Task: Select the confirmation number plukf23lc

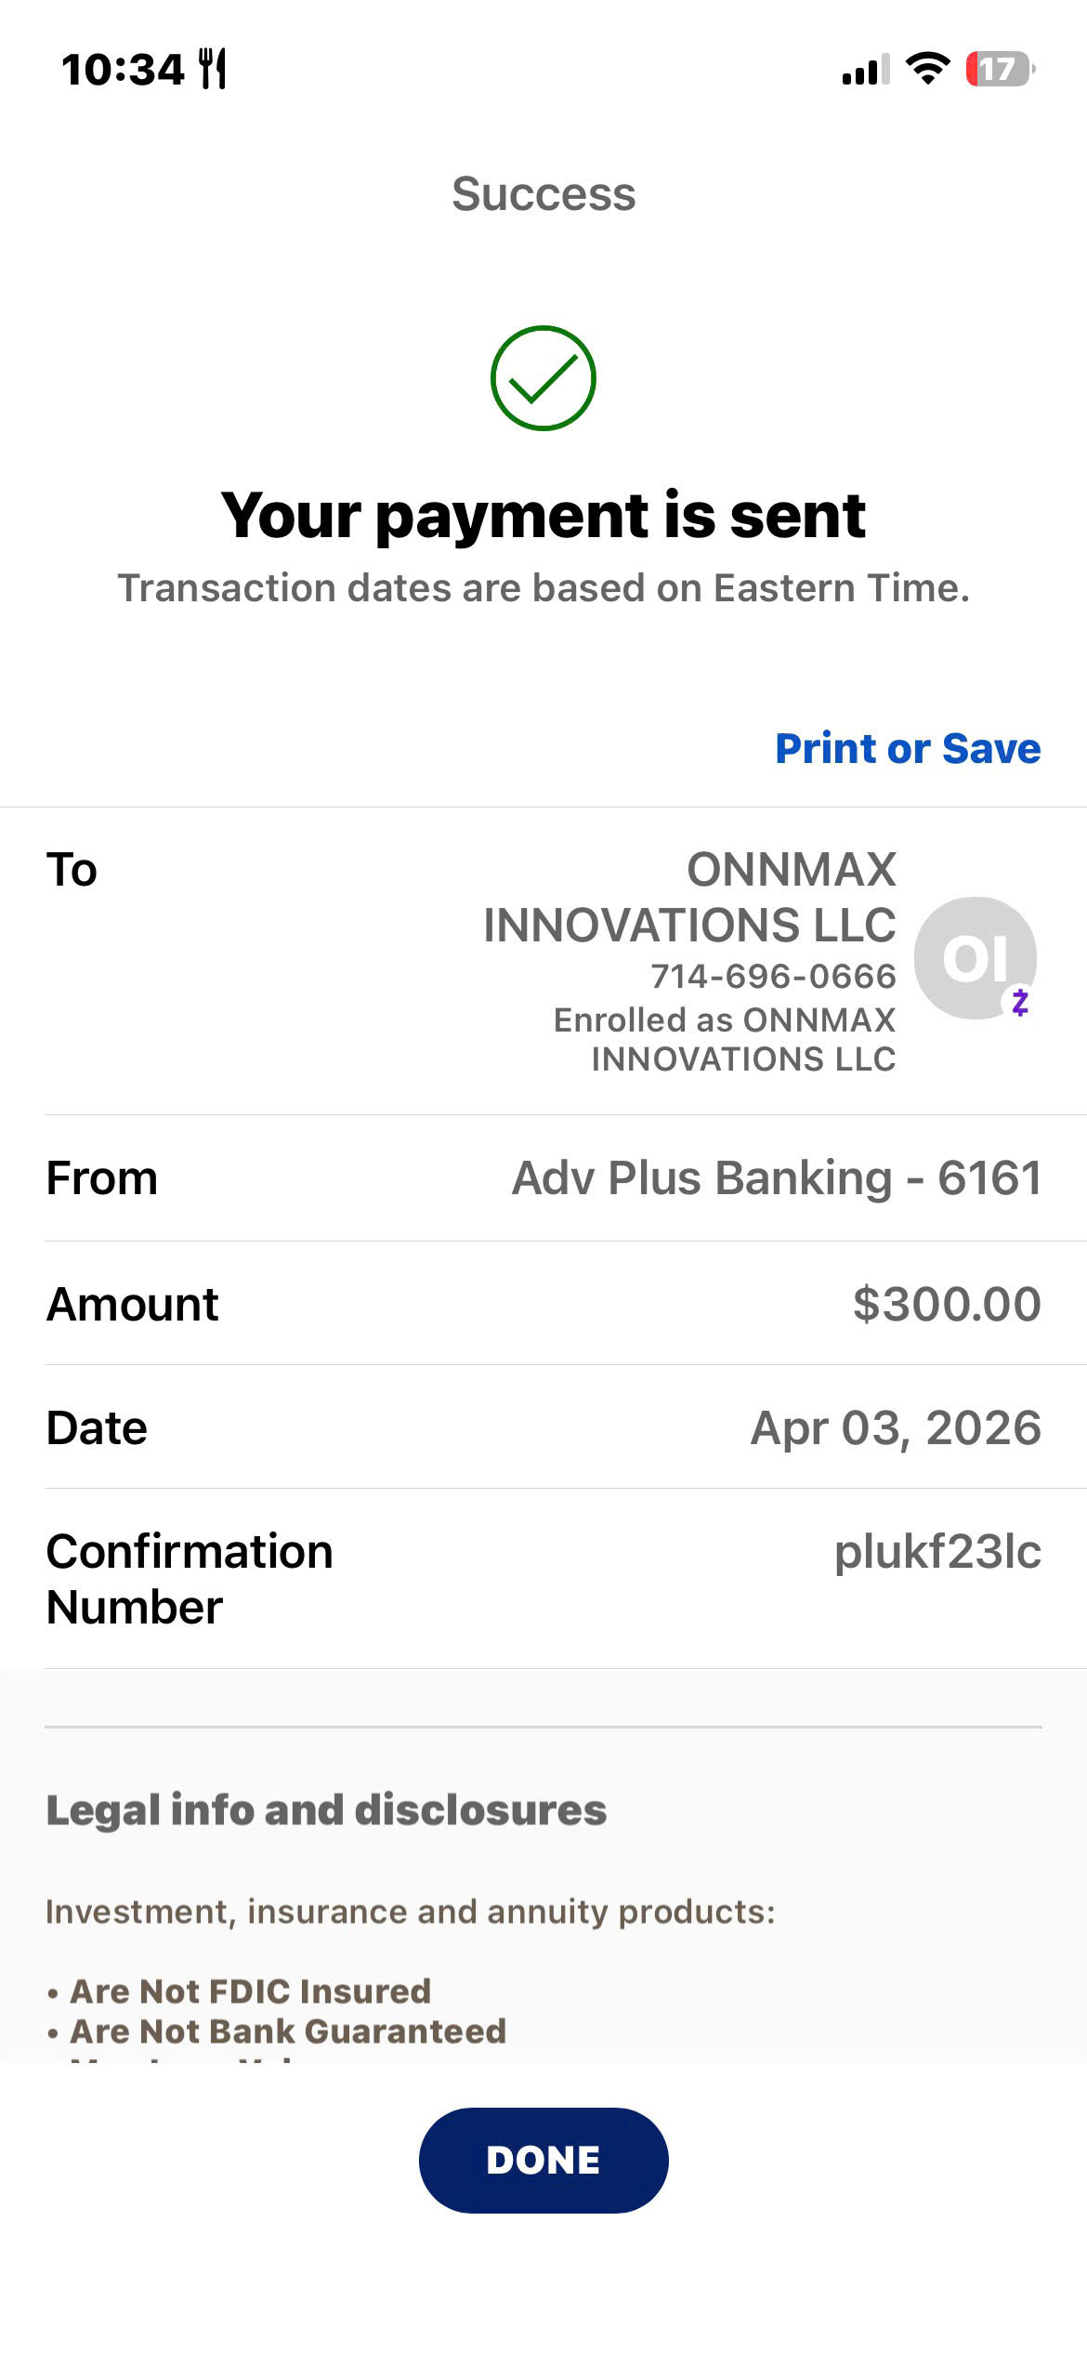Action: tap(937, 1551)
